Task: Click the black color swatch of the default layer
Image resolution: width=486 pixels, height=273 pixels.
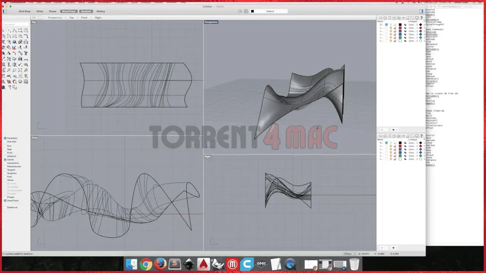Action: [400, 25]
